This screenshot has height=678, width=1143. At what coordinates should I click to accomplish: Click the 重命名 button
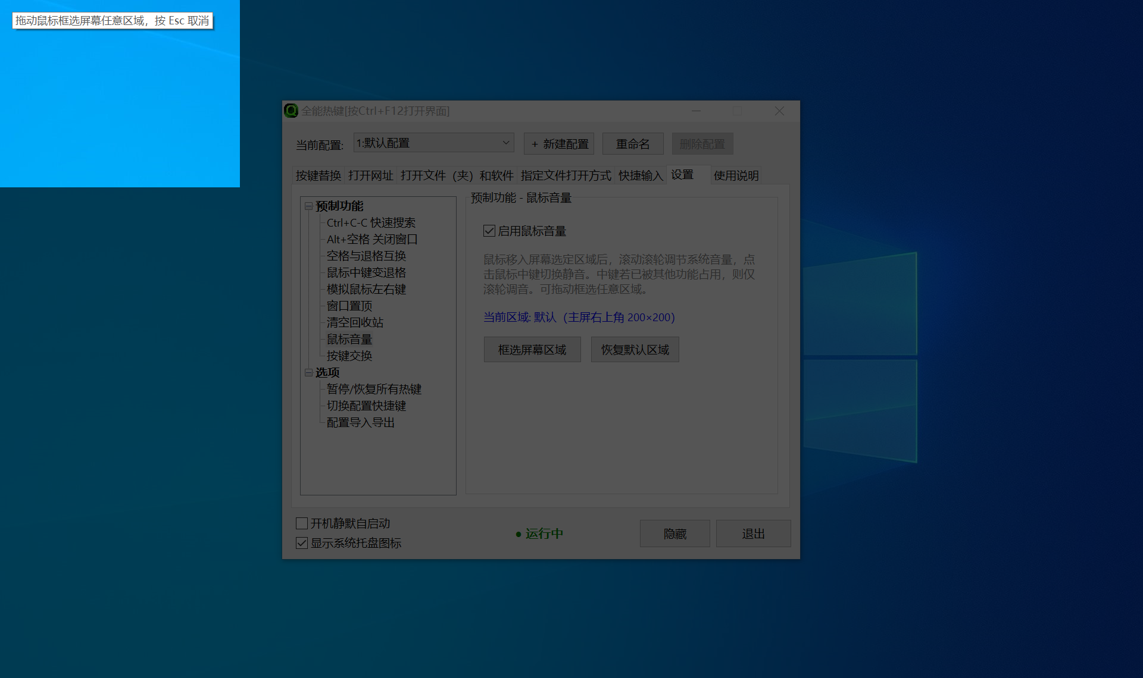click(633, 144)
